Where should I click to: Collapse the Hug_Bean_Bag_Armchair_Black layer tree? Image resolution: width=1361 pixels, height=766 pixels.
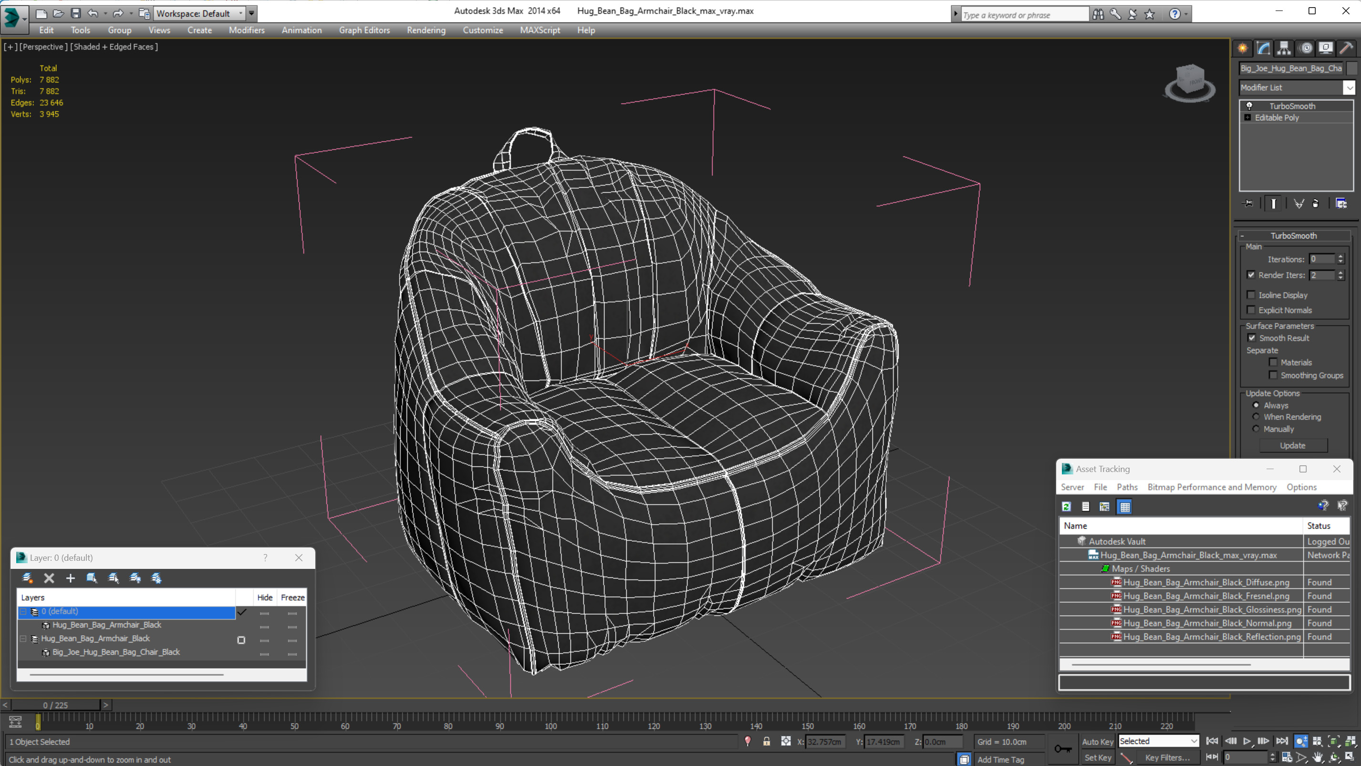pos(23,639)
